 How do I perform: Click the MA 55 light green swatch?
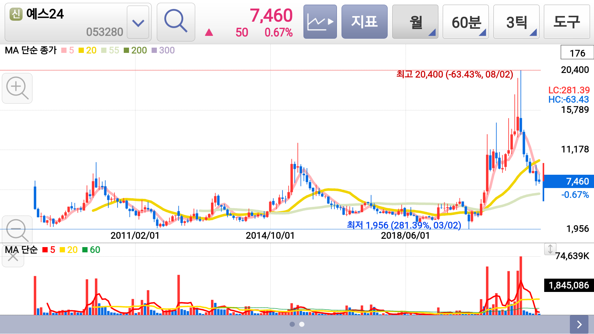pos(104,50)
